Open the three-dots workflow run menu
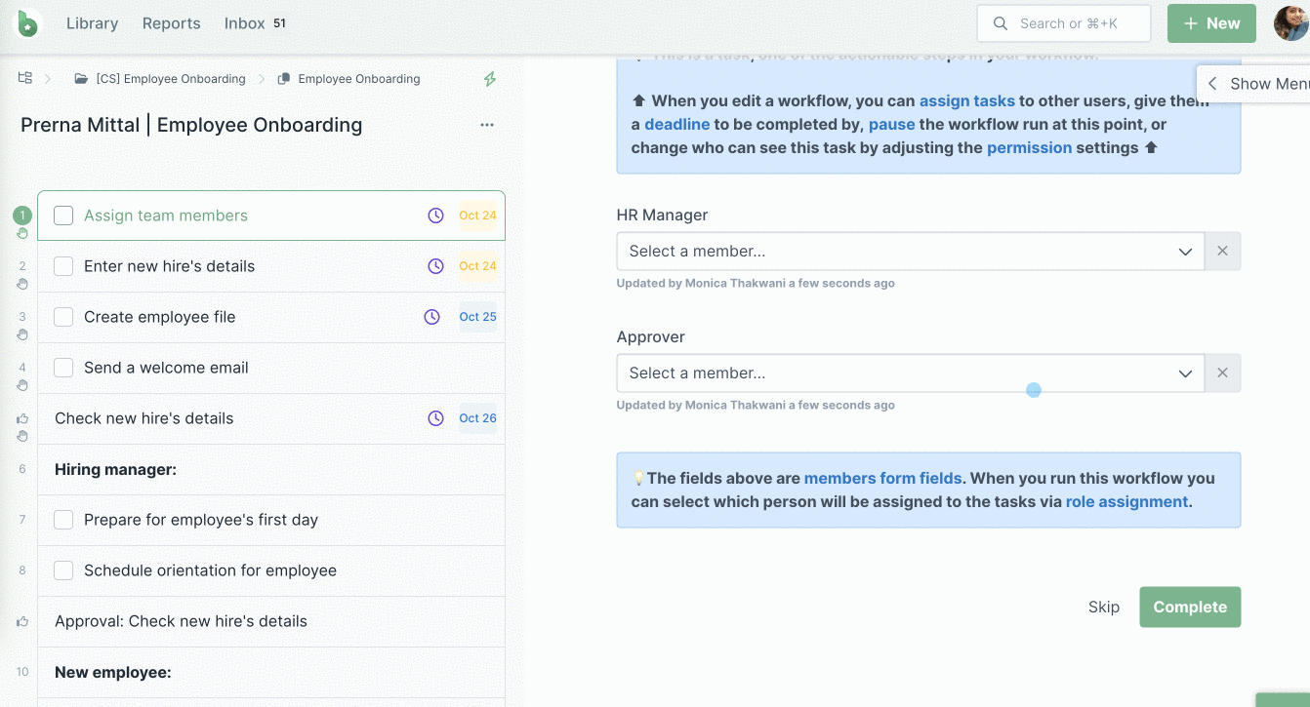The width and height of the screenshot is (1310, 707). [487, 125]
